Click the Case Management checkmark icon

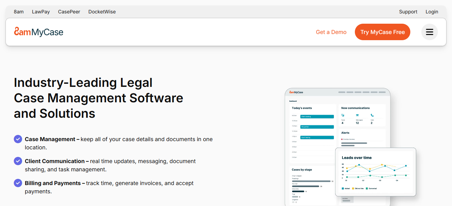tap(18, 139)
